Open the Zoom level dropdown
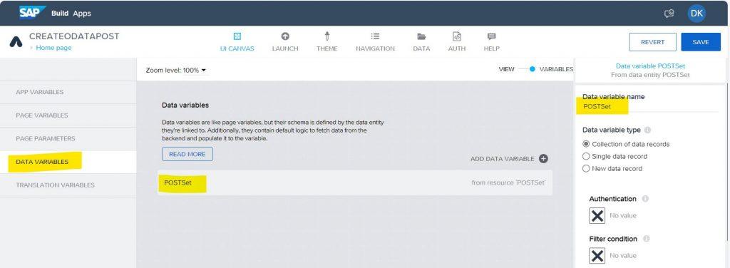This screenshot has height=268, width=730. pyautogui.click(x=176, y=71)
